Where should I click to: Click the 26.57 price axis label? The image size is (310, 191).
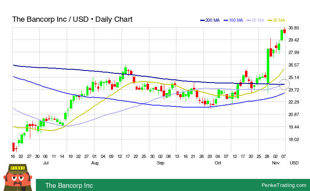pos(293,65)
